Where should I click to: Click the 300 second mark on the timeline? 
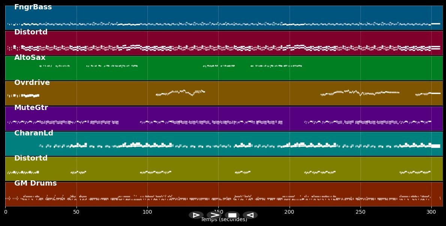(431, 212)
